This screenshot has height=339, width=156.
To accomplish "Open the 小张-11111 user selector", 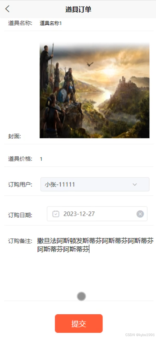I will point(95,184).
